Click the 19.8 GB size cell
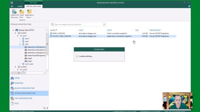The height and width of the screenshot is (112, 200). pyautogui.click(x=144, y=36)
